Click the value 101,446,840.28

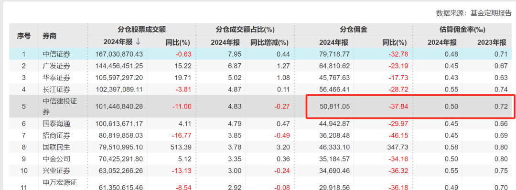pos(119,106)
